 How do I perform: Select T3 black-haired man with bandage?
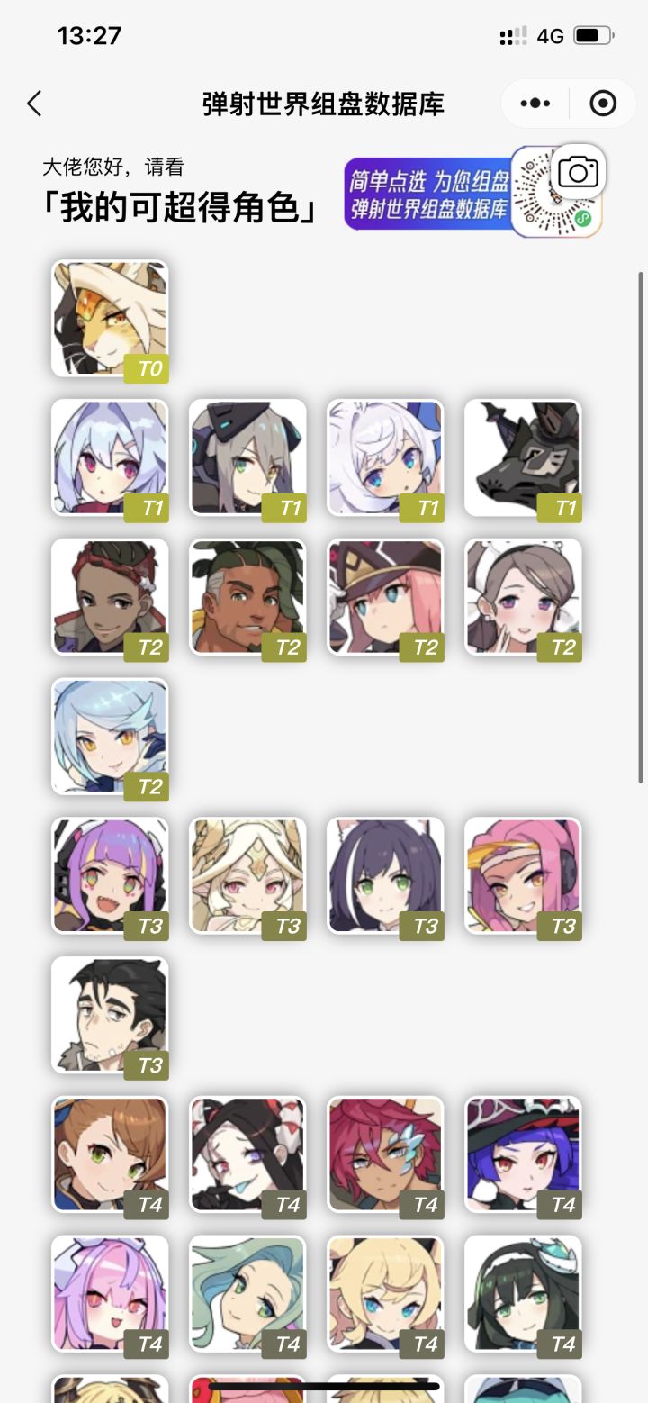pyautogui.click(x=110, y=1015)
